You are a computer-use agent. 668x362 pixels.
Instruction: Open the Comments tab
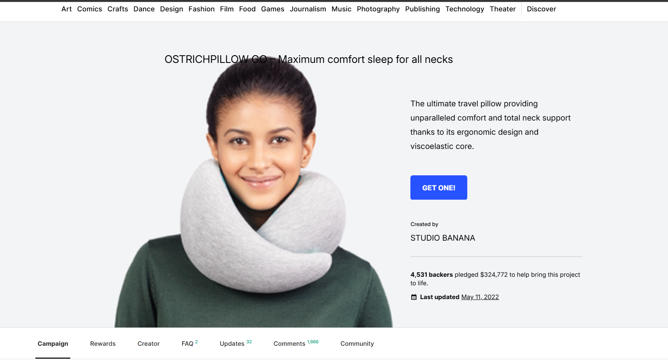(x=296, y=343)
